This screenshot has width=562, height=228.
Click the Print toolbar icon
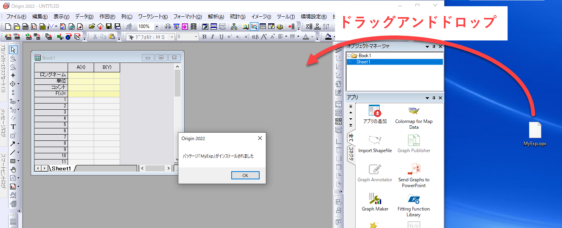pos(168,26)
